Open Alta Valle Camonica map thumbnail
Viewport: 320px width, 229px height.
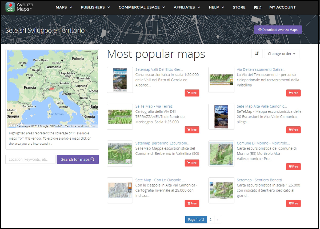coord(221,116)
